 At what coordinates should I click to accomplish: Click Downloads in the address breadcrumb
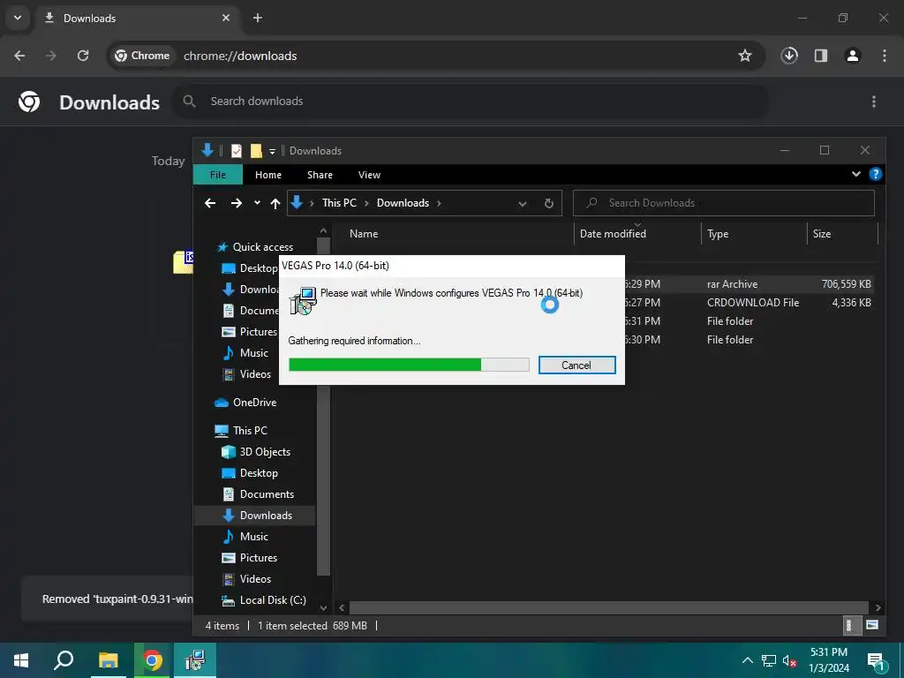click(x=403, y=203)
